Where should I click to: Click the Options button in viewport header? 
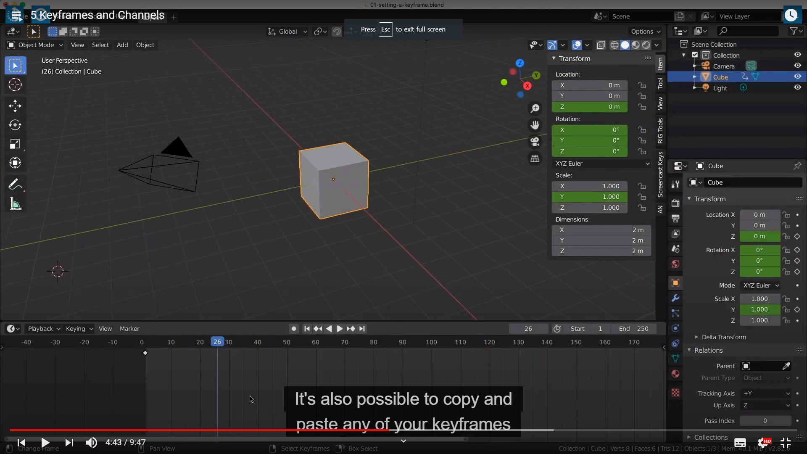(x=645, y=32)
